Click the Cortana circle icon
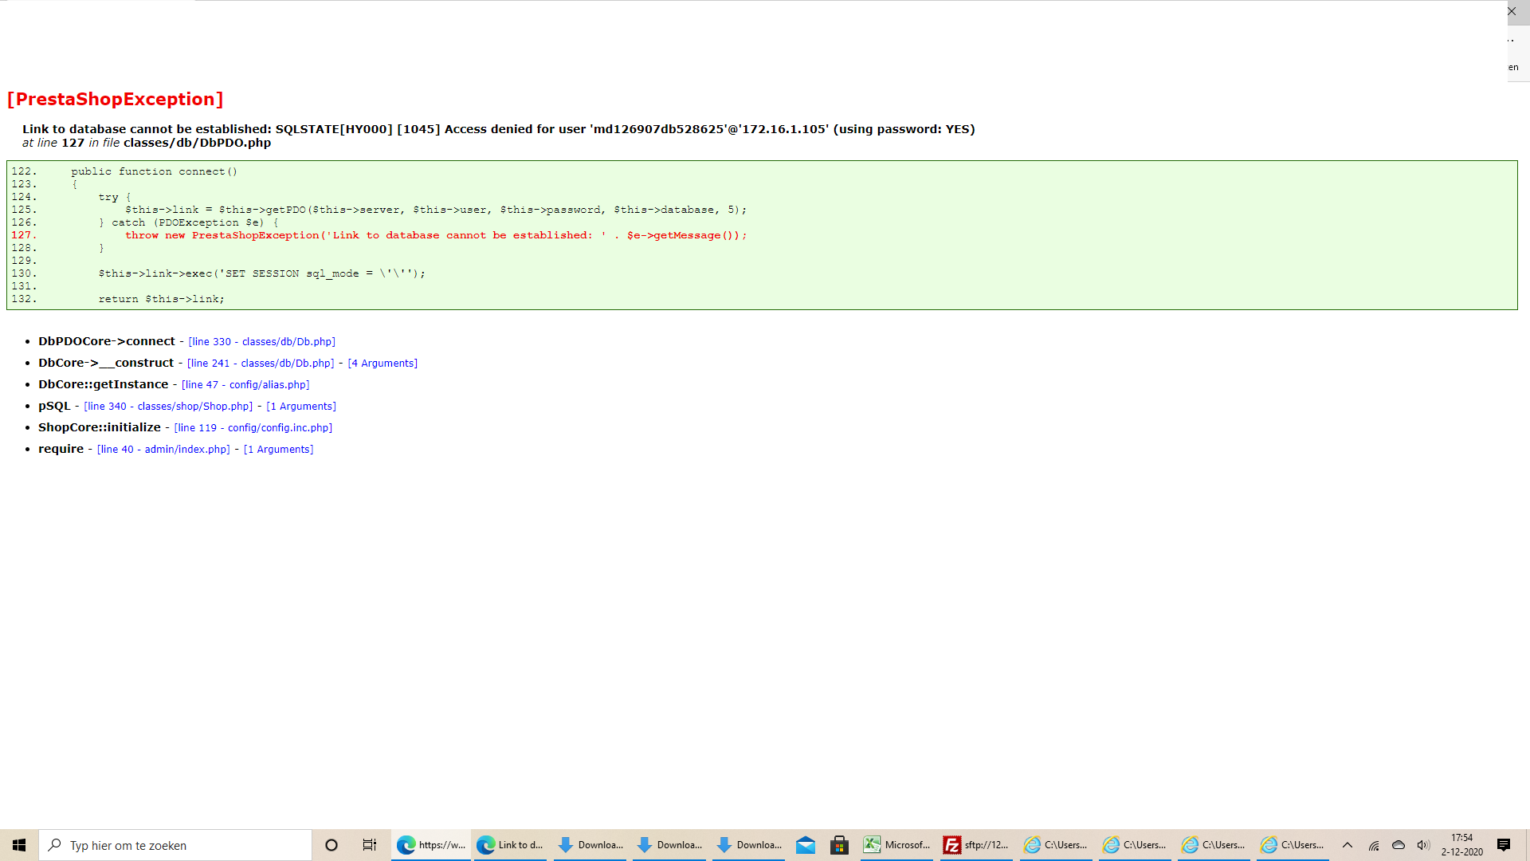1530x861 pixels. click(331, 845)
